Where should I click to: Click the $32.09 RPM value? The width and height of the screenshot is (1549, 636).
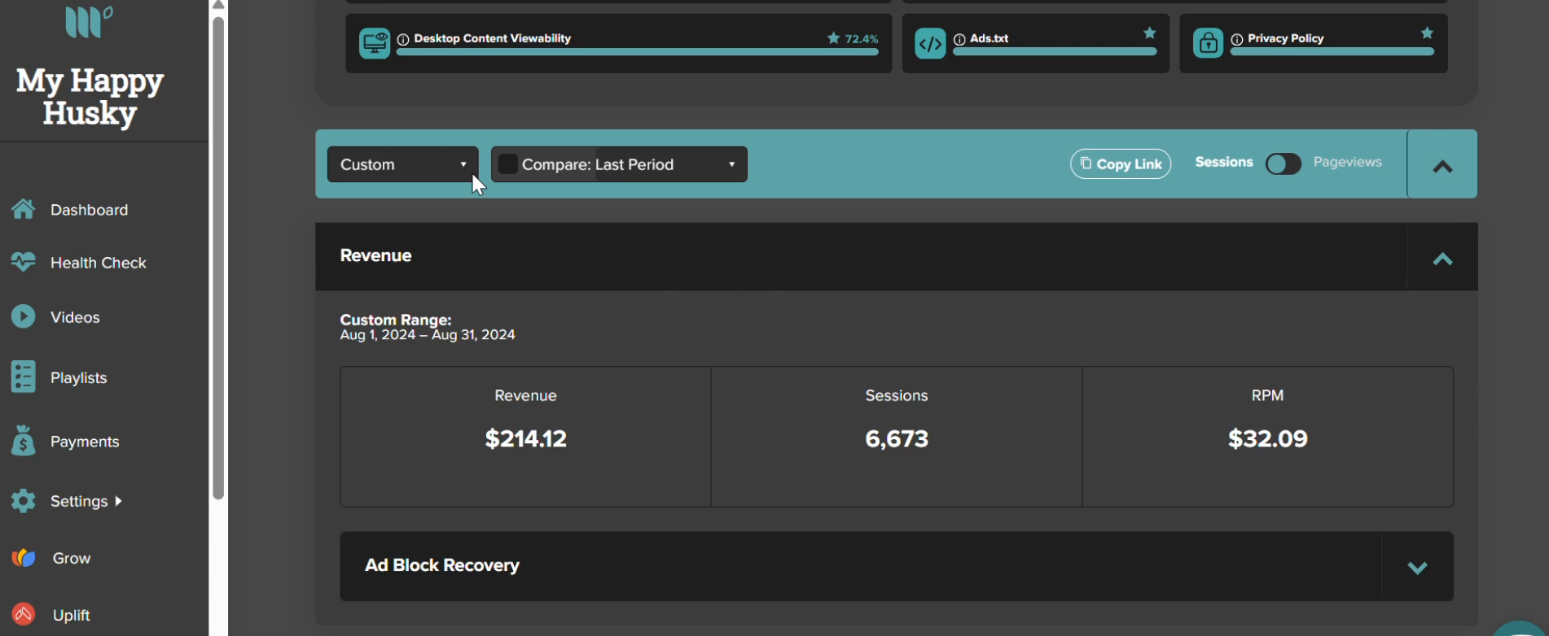[1267, 439]
